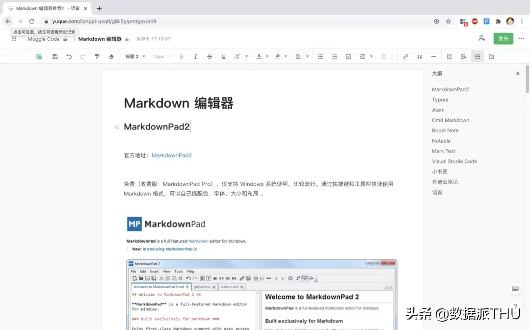Jump to 有道云笔记 in outline
530x330 pixels.
tap(445, 182)
